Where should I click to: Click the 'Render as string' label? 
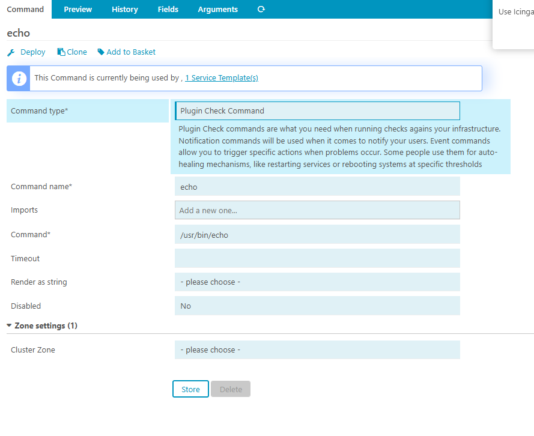pos(39,282)
